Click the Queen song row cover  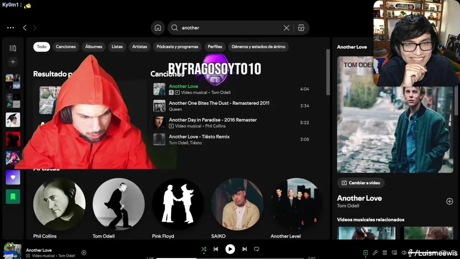click(x=159, y=106)
